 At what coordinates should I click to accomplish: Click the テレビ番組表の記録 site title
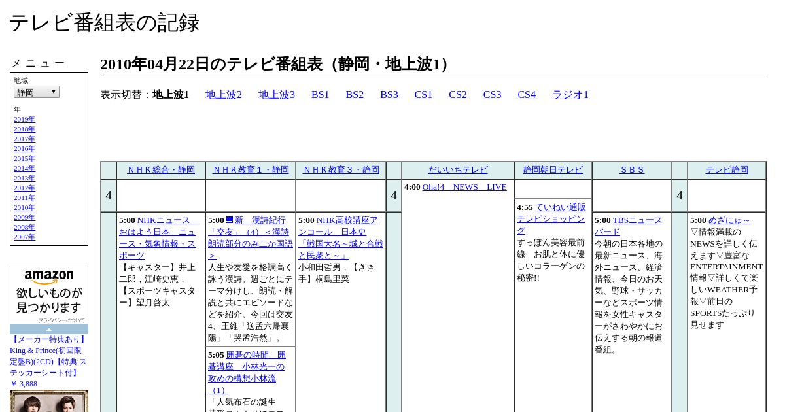(x=104, y=23)
